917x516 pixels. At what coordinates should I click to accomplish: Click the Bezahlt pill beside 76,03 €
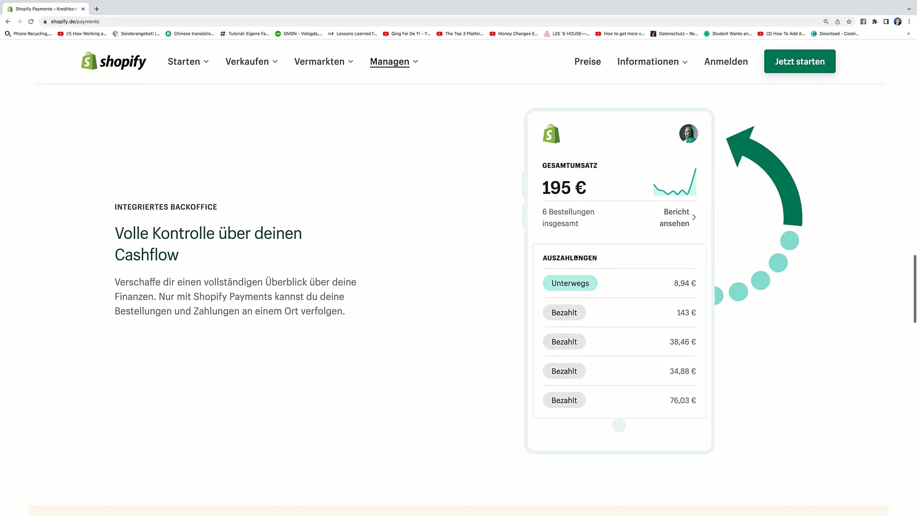[x=564, y=400]
